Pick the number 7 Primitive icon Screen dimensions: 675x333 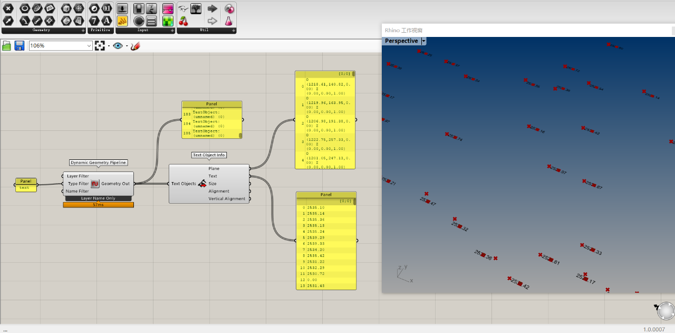point(94,21)
